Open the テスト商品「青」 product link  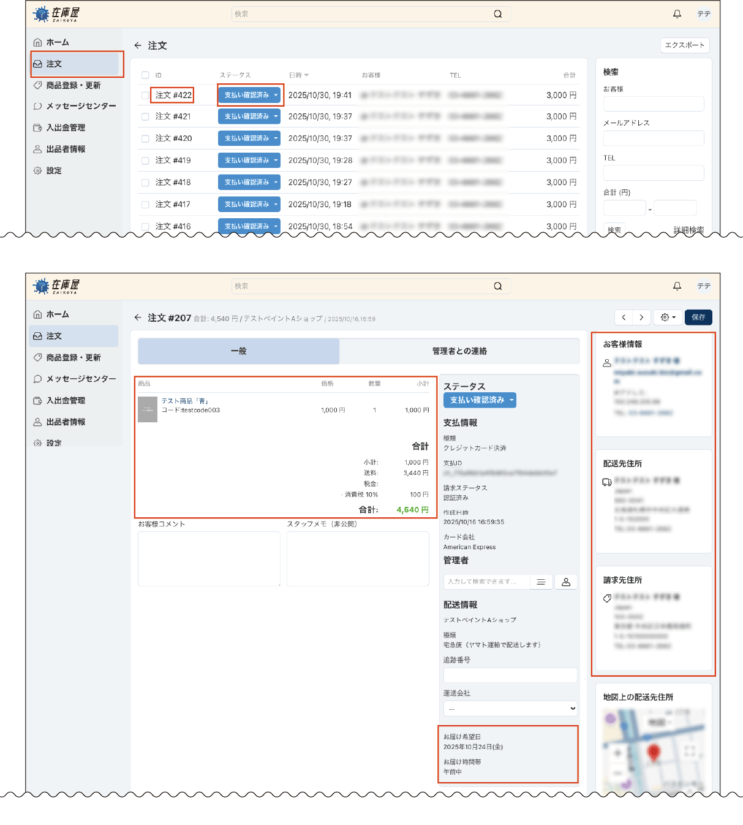(184, 401)
